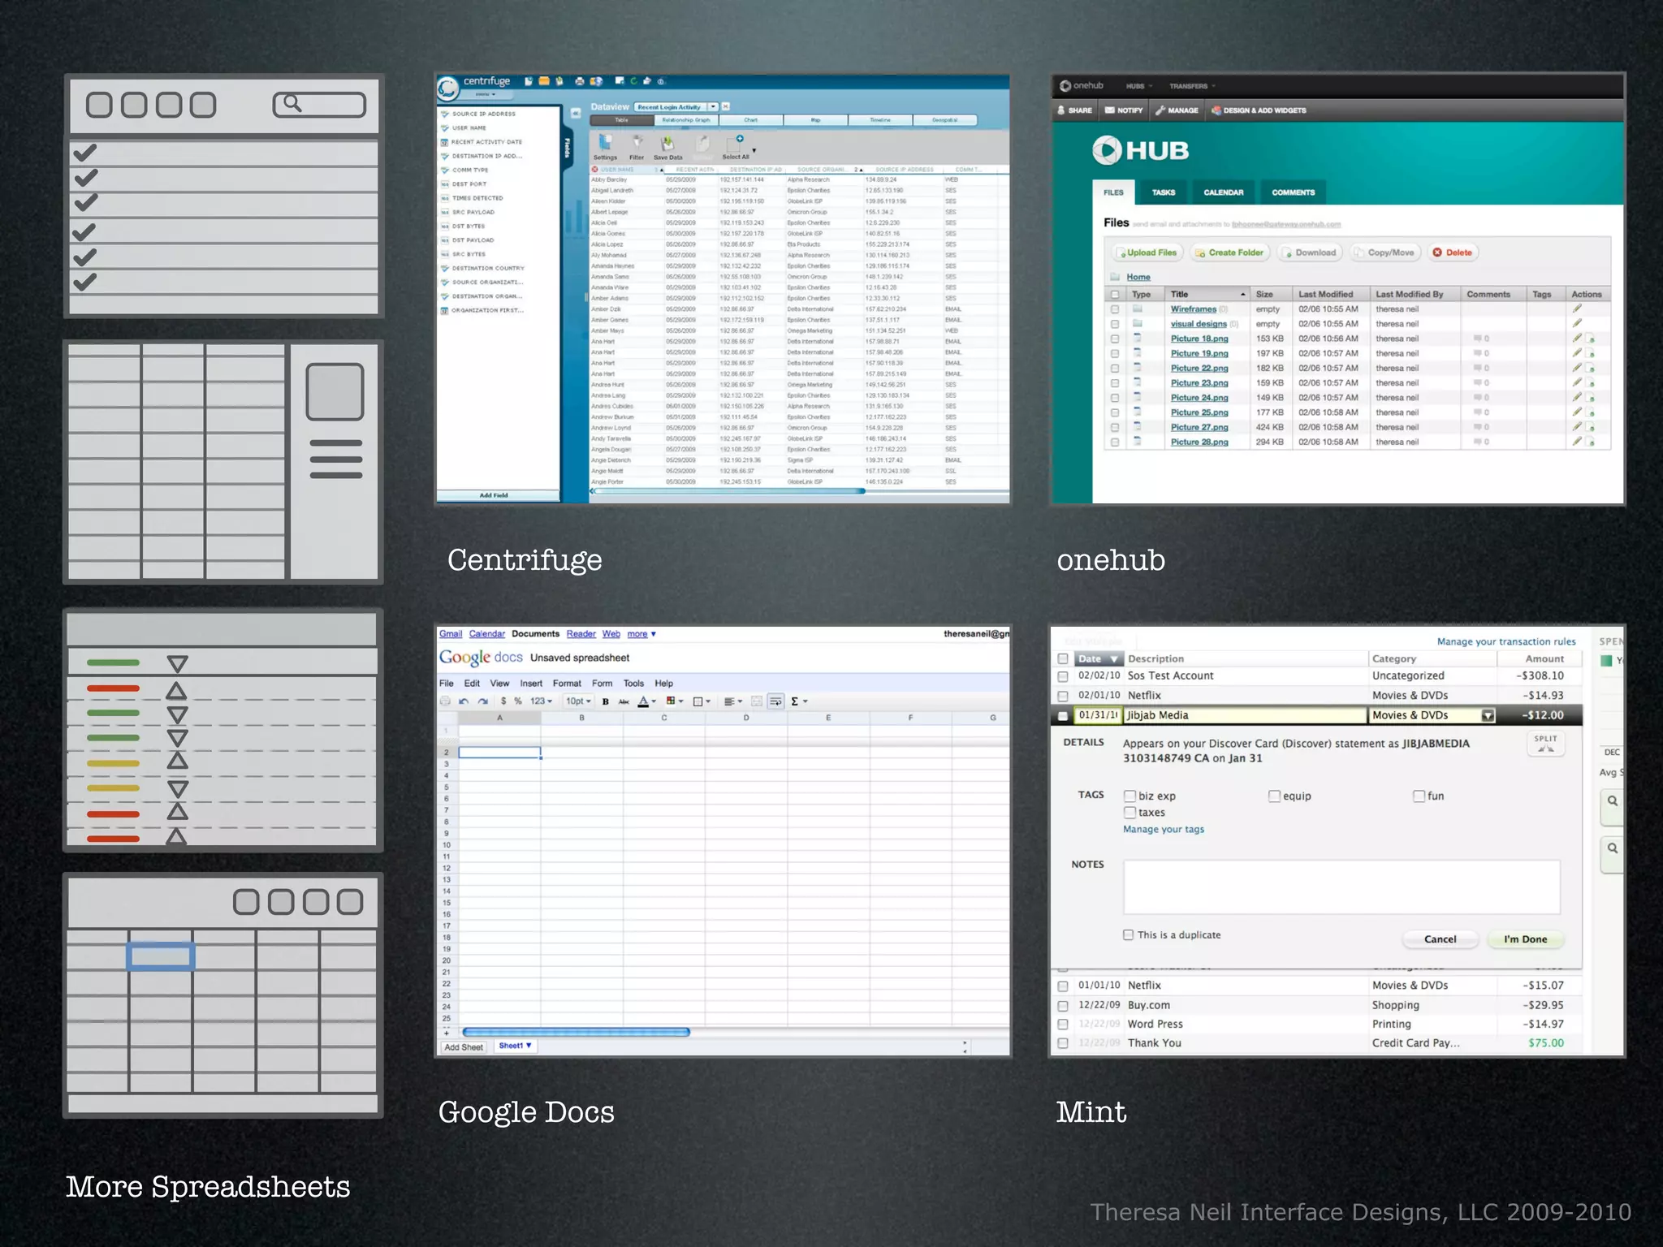This screenshot has width=1663, height=1247.
Task: Open the Recent Login Activity dataview dropdown
Action: click(x=713, y=106)
